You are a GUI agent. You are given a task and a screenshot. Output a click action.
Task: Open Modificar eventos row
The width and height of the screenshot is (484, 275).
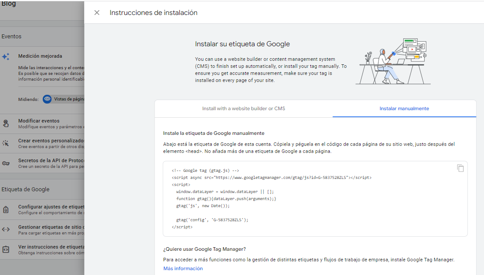coord(42,123)
